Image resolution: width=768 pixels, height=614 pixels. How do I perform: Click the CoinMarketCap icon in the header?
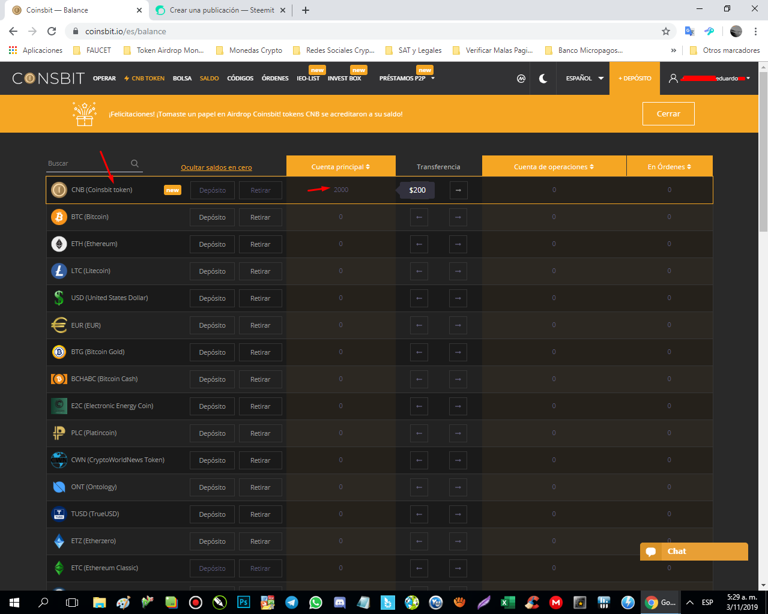521,79
